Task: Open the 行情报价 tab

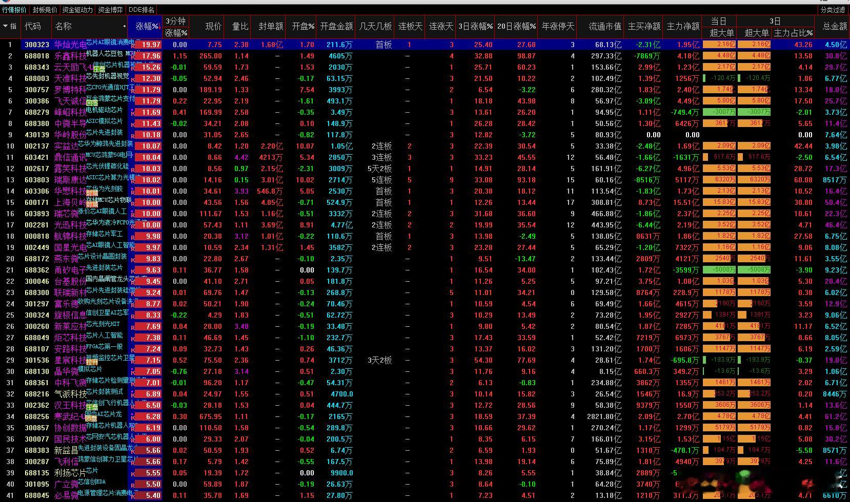Action: 14,10
